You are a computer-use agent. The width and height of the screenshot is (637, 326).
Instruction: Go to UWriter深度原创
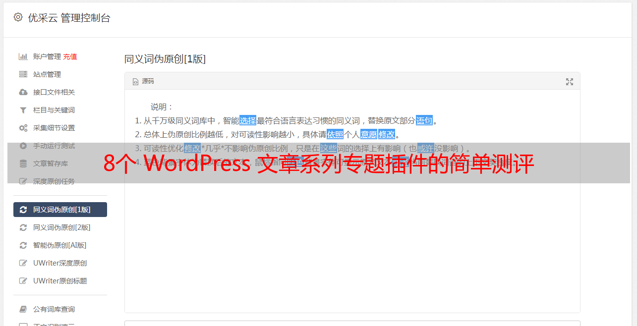click(60, 263)
